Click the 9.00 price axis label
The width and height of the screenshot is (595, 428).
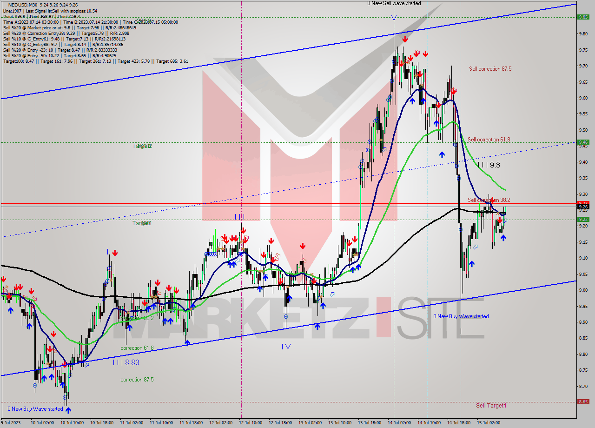click(x=583, y=290)
